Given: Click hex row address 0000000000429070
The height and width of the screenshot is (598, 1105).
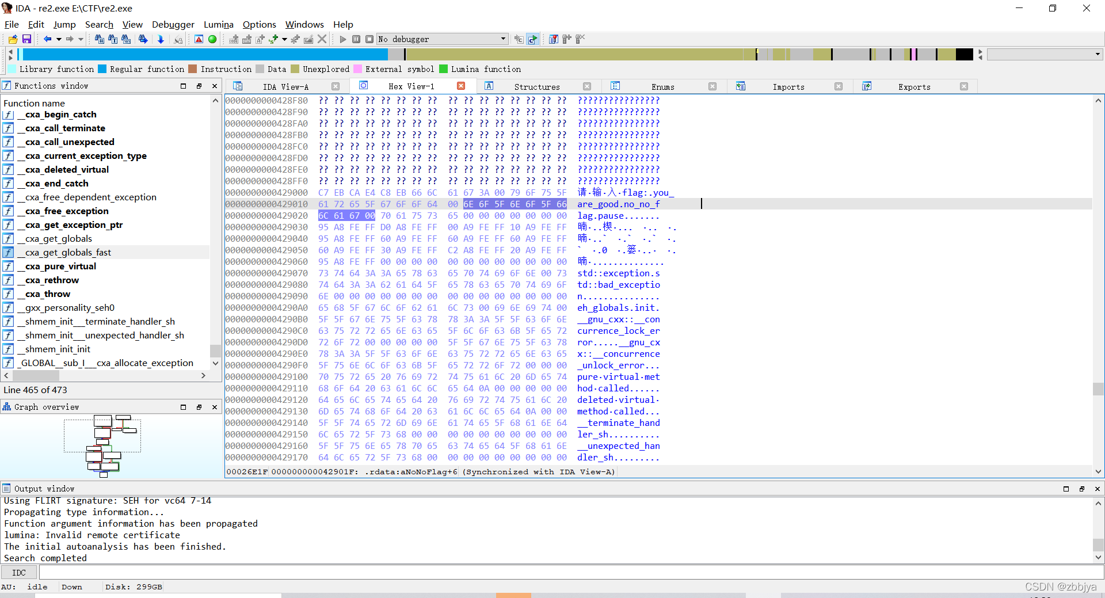Looking at the screenshot, I should (x=266, y=273).
